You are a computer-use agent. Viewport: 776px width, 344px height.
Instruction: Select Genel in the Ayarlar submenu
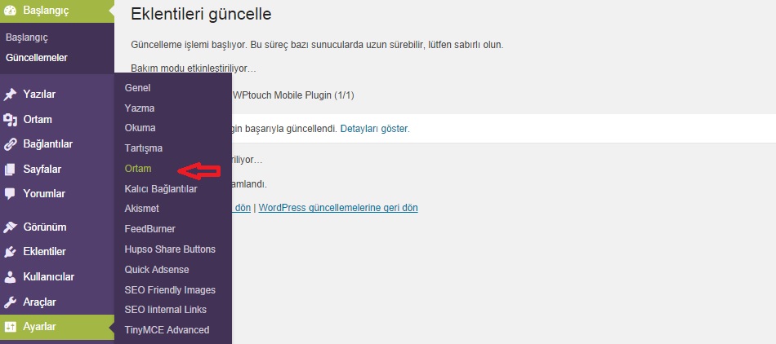tap(137, 88)
